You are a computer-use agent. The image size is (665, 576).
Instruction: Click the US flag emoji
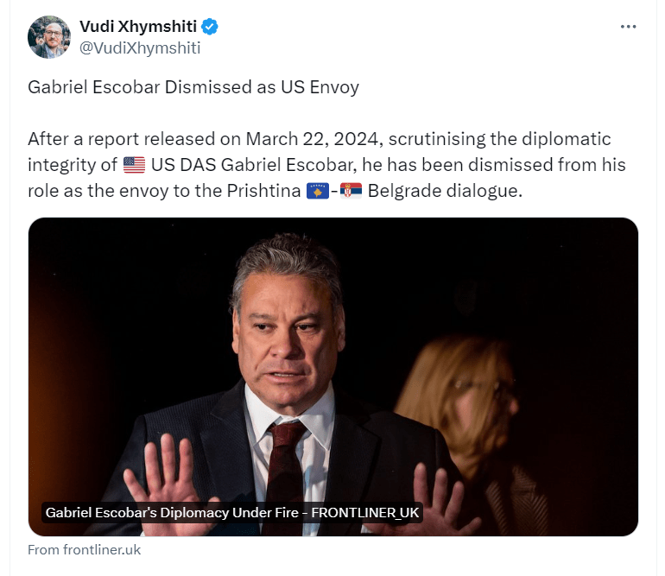[134, 165]
